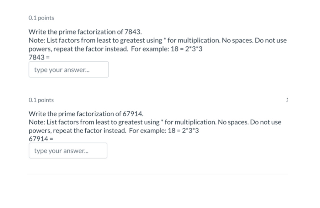The width and height of the screenshot is (320, 208).
Task: Click the '0.1 points' label of the first question
Action: [x=41, y=18]
